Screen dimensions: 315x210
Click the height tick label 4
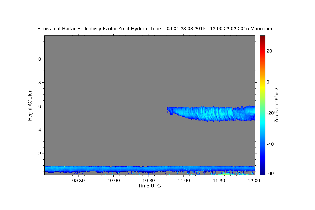click(40, 130)
